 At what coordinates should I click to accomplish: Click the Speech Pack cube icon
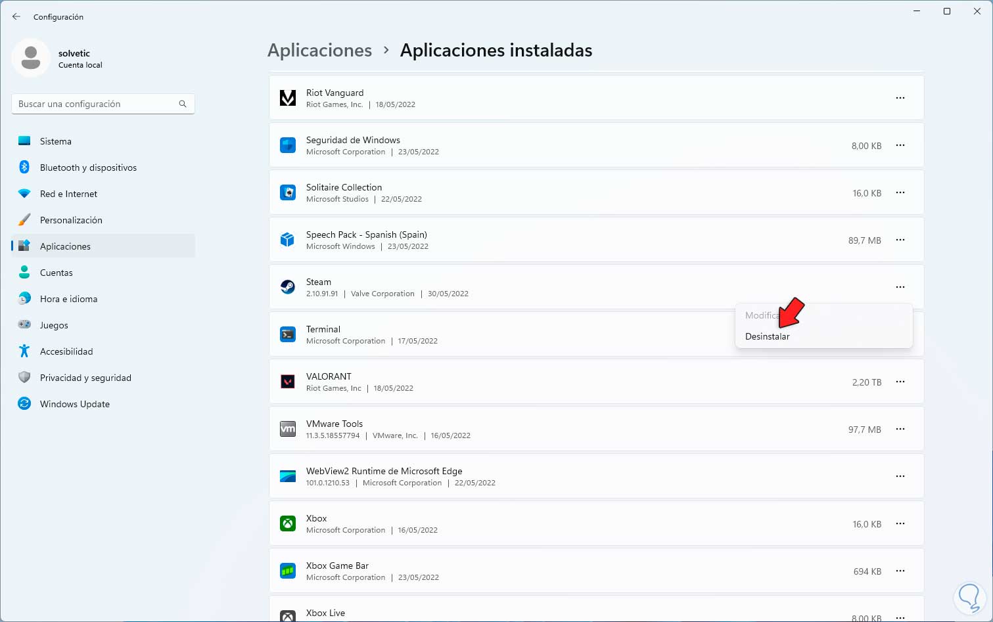click(x=288, y=240)
